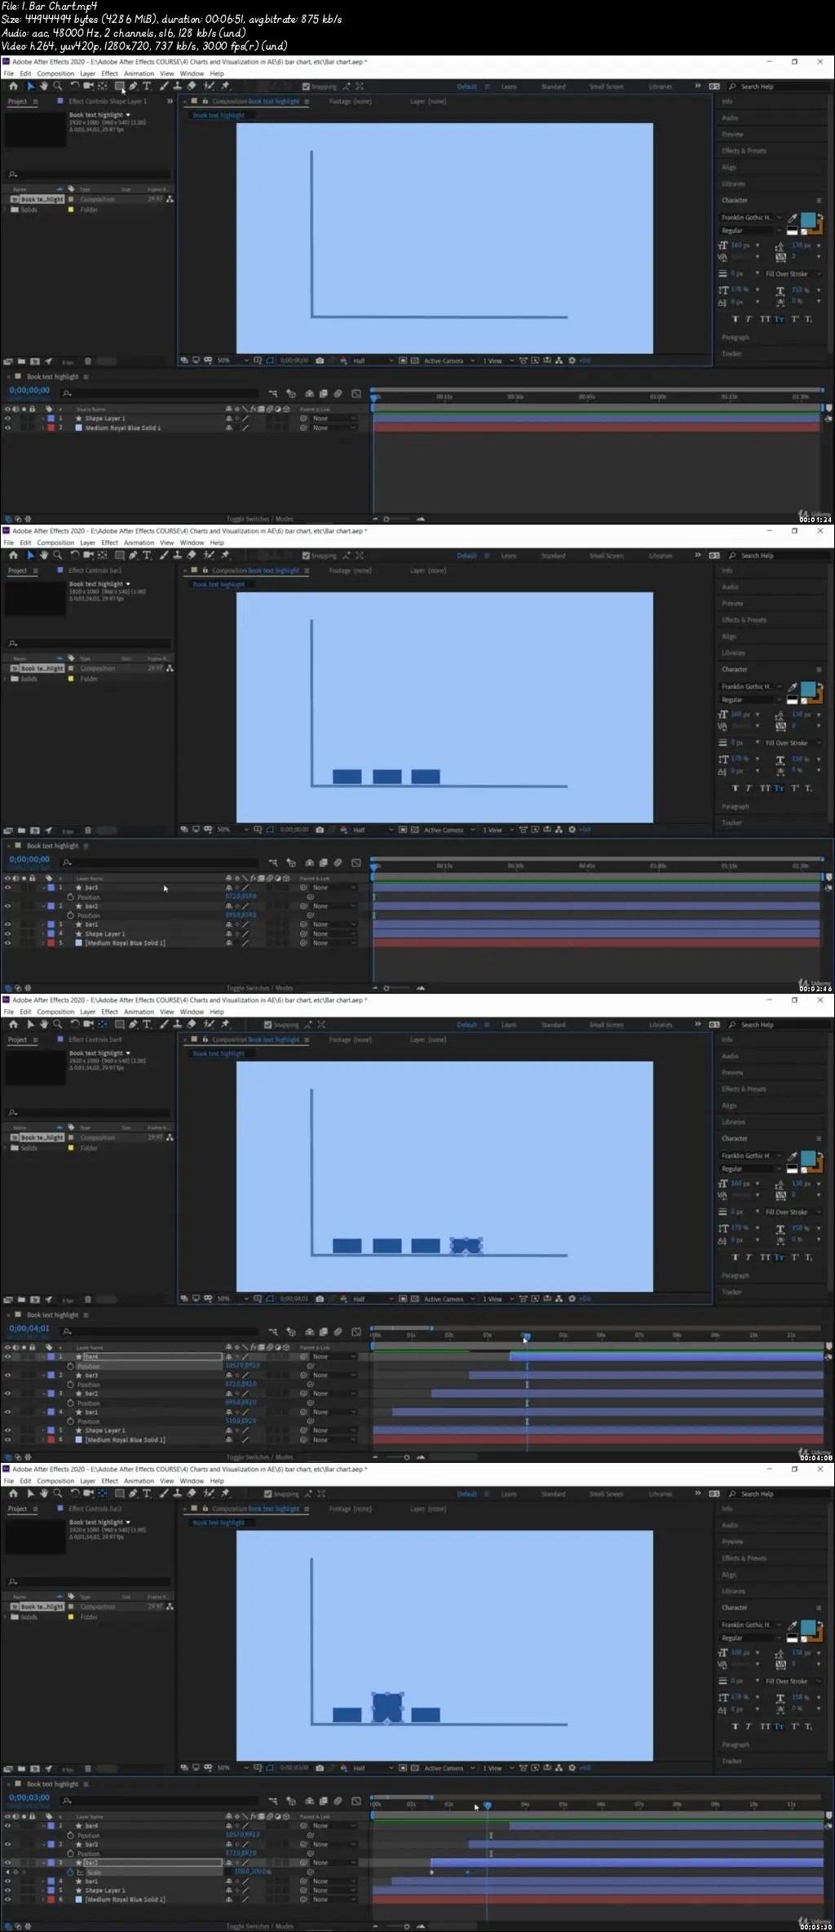Viewport: 835px width, 1932px height.
Task: Select the Learn workspace in the 00:01:24 frame
Action: [509, 86]
